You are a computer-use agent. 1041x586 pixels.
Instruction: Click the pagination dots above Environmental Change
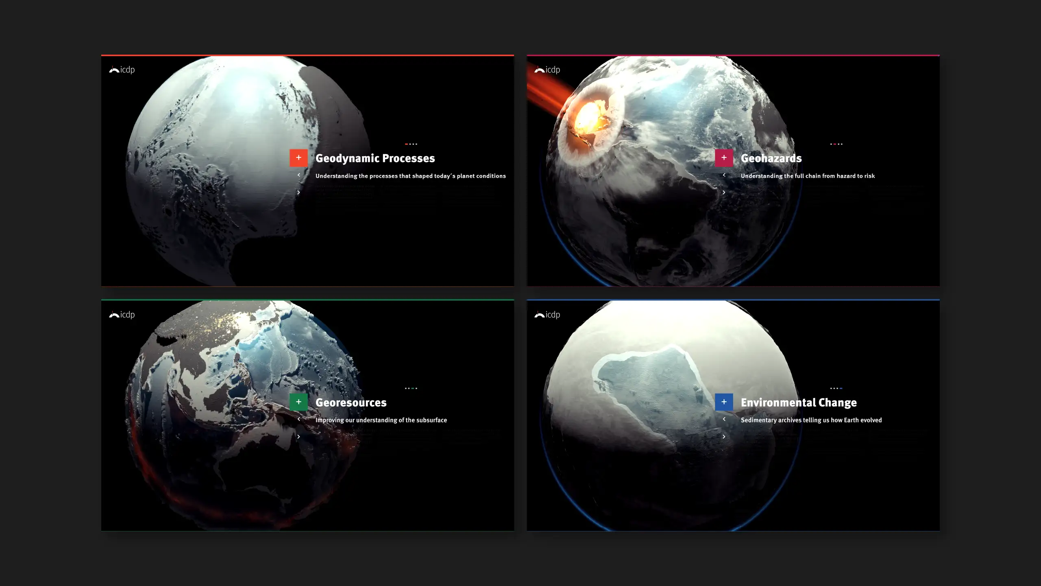pos(836,388)
